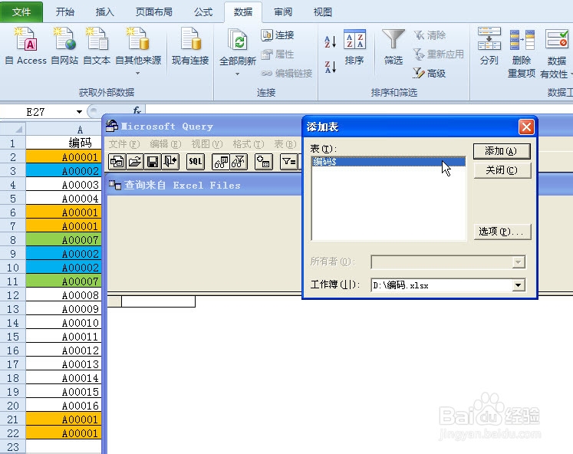573x454 pixels.
Task: Click the Sort Z to A icon
Action: pyautogui.click(x=331, y=67)
